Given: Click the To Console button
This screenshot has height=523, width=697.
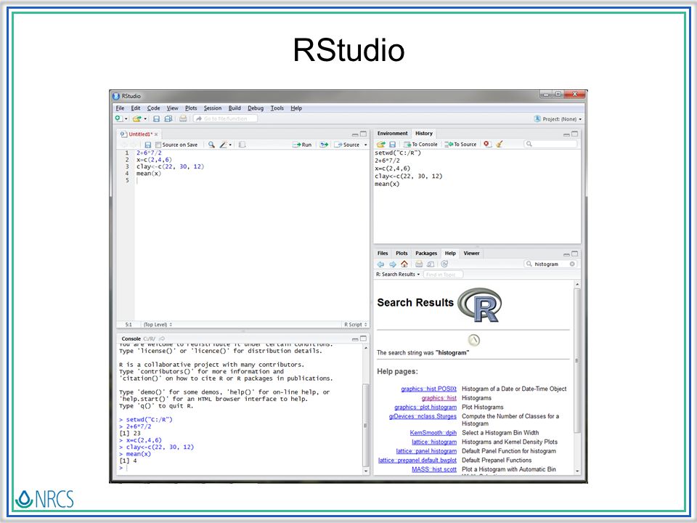Looking at the screenshot, I should (420, 144).
